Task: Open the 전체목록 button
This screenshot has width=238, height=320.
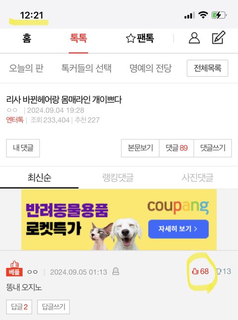Action: 207,68
